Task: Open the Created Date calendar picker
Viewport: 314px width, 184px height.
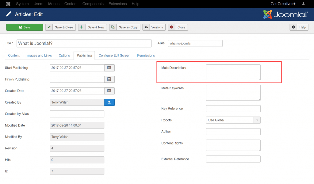Action: click(109, 91)
